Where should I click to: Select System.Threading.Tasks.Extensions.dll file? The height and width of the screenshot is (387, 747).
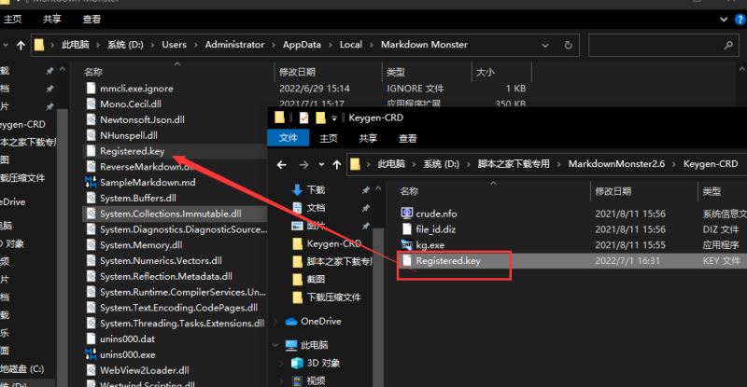182,324
